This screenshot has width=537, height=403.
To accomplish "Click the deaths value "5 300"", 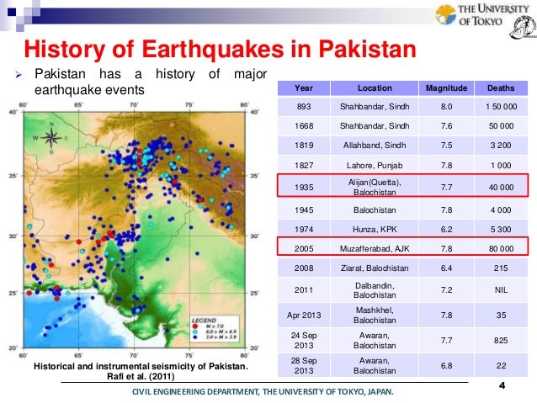I will [501, 229].
